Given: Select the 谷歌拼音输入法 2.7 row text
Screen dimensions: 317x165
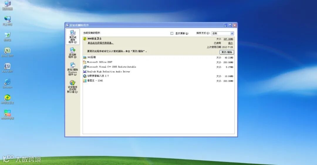Looking at the screenshot, I should pyautogui.click(x=98, y=76).
